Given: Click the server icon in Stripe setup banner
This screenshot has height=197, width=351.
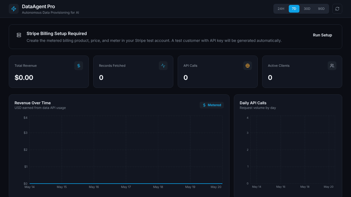Looking at the screenshot, I should (x=19, y=35).
